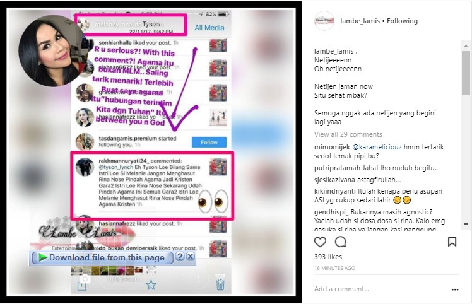Close the Download file overlay bar

(x=190, y=257)
